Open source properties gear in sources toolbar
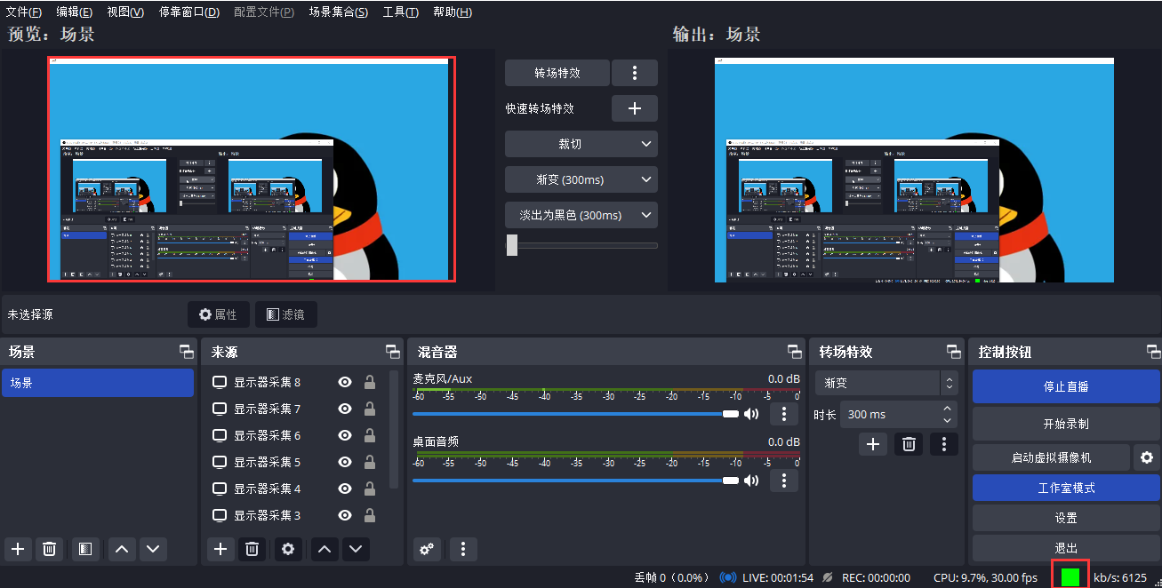The height and width of the screenshot is (588, 1162). pyautogui.click(x=288, y=549)
